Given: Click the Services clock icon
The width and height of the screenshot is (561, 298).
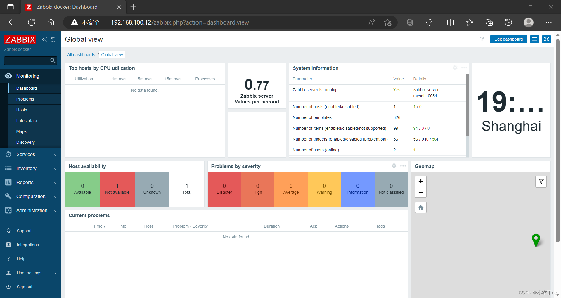Looking at the screenshot, I should 8,154.
